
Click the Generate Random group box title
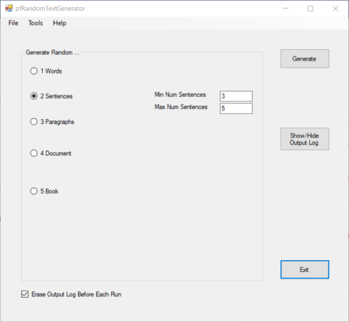[x=52, y=53]
